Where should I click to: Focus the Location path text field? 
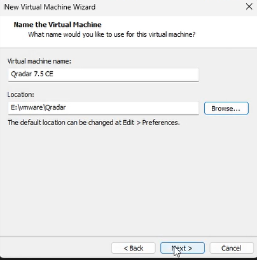[104, 108]
